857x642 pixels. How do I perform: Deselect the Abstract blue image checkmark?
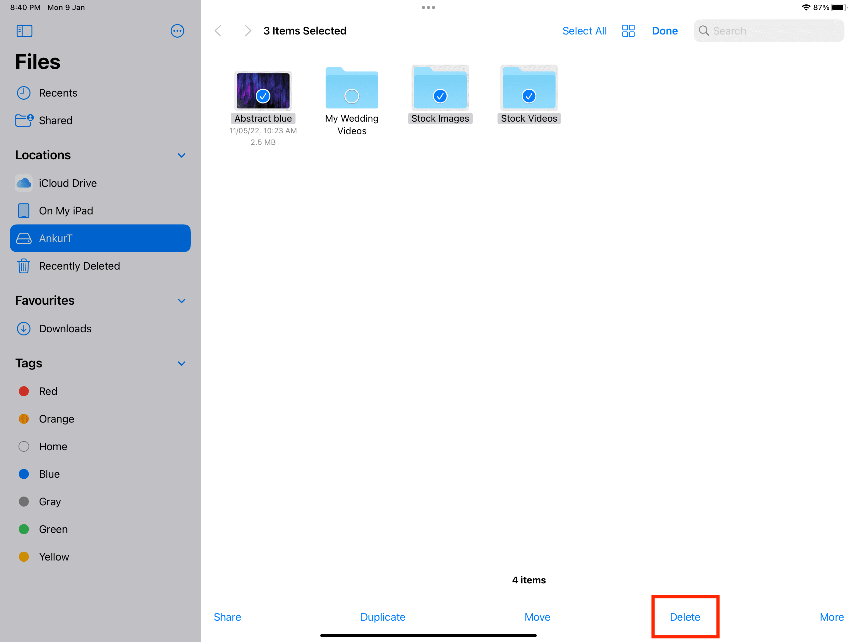(263, 96)
